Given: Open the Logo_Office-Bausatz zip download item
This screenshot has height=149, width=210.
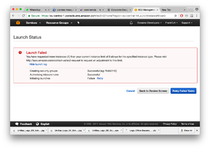Looking at the screenshot, I should point(141,130).
